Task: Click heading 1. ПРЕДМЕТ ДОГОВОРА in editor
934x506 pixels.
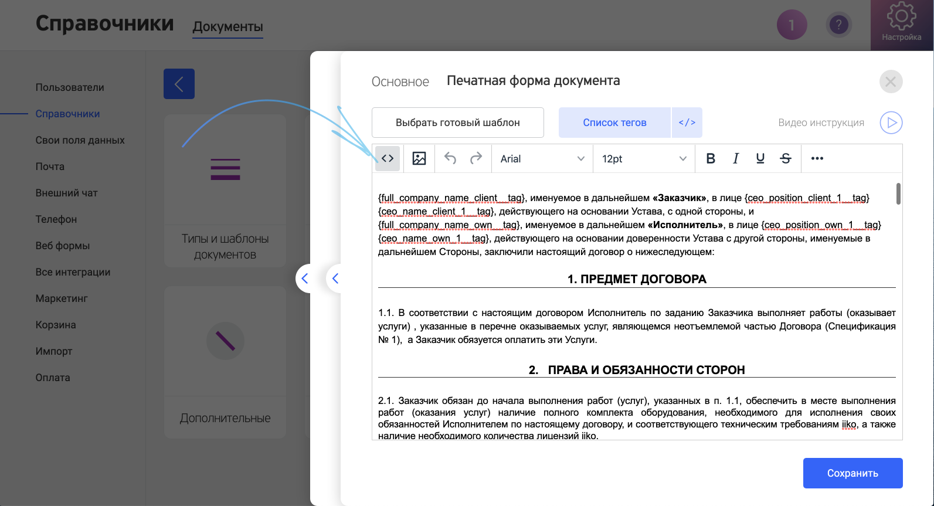Action: (637, 279)
